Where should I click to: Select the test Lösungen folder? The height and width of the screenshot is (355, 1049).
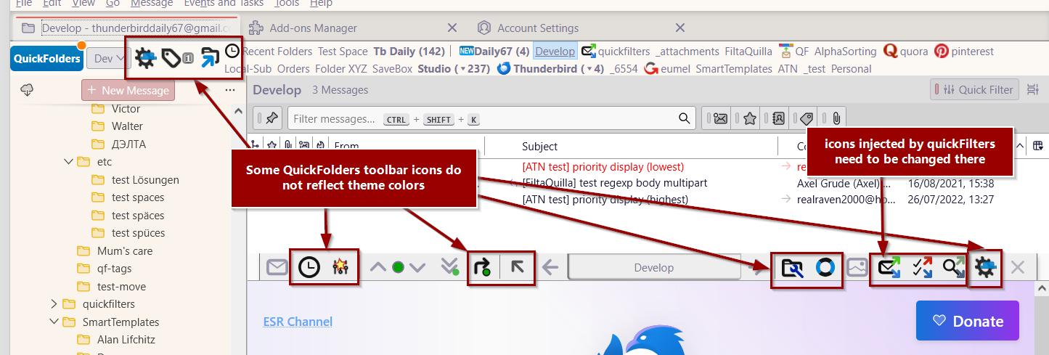tap(145, 180)
